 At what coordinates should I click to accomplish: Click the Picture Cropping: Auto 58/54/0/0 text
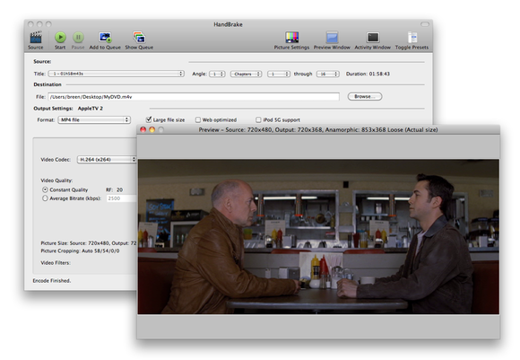pos(80,250)
